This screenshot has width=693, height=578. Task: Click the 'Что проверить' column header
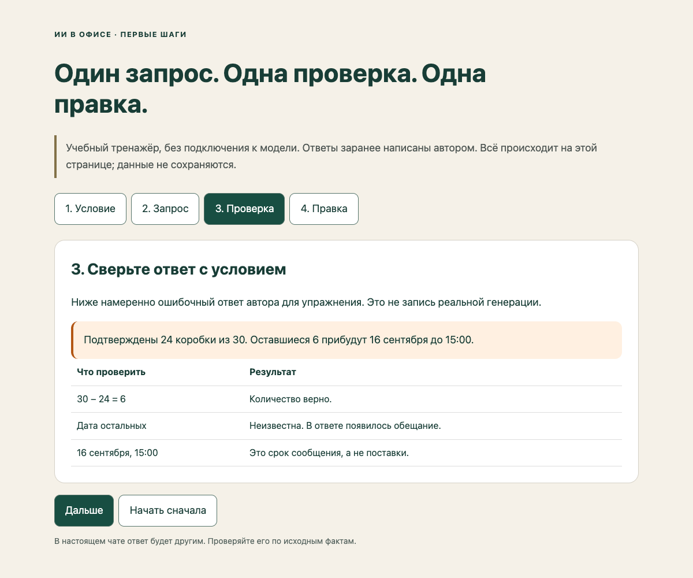pos(111,372)
